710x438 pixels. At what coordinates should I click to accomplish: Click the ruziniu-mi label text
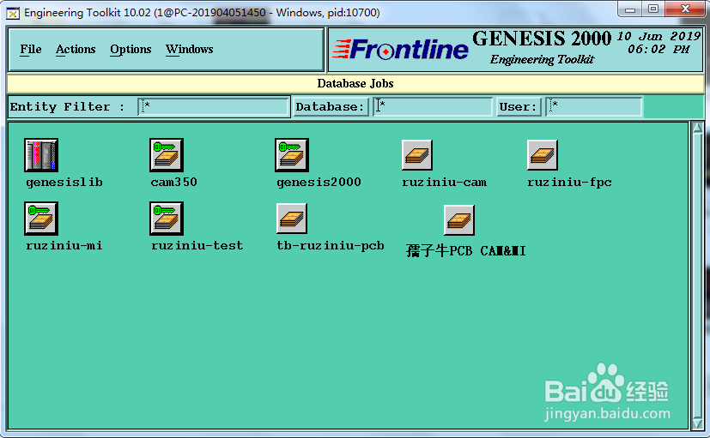coord(64,245)
